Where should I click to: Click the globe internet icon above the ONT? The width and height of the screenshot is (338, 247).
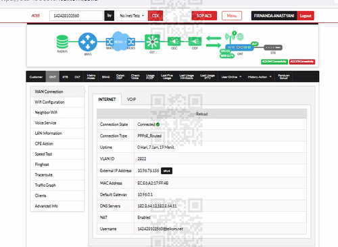click(x=240, y=37)
